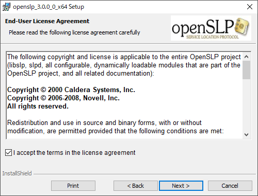The image size is (258, 196).
Task: Cancel the OpenSLP installation
Action: [x=230, y=186]
